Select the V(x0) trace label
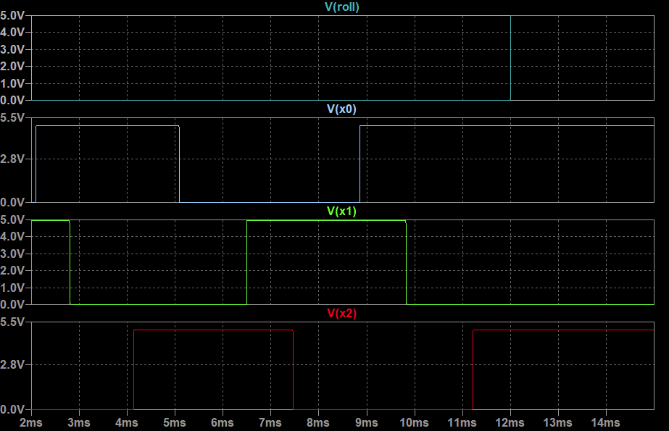The image size is (669, 431). [341, 109]
